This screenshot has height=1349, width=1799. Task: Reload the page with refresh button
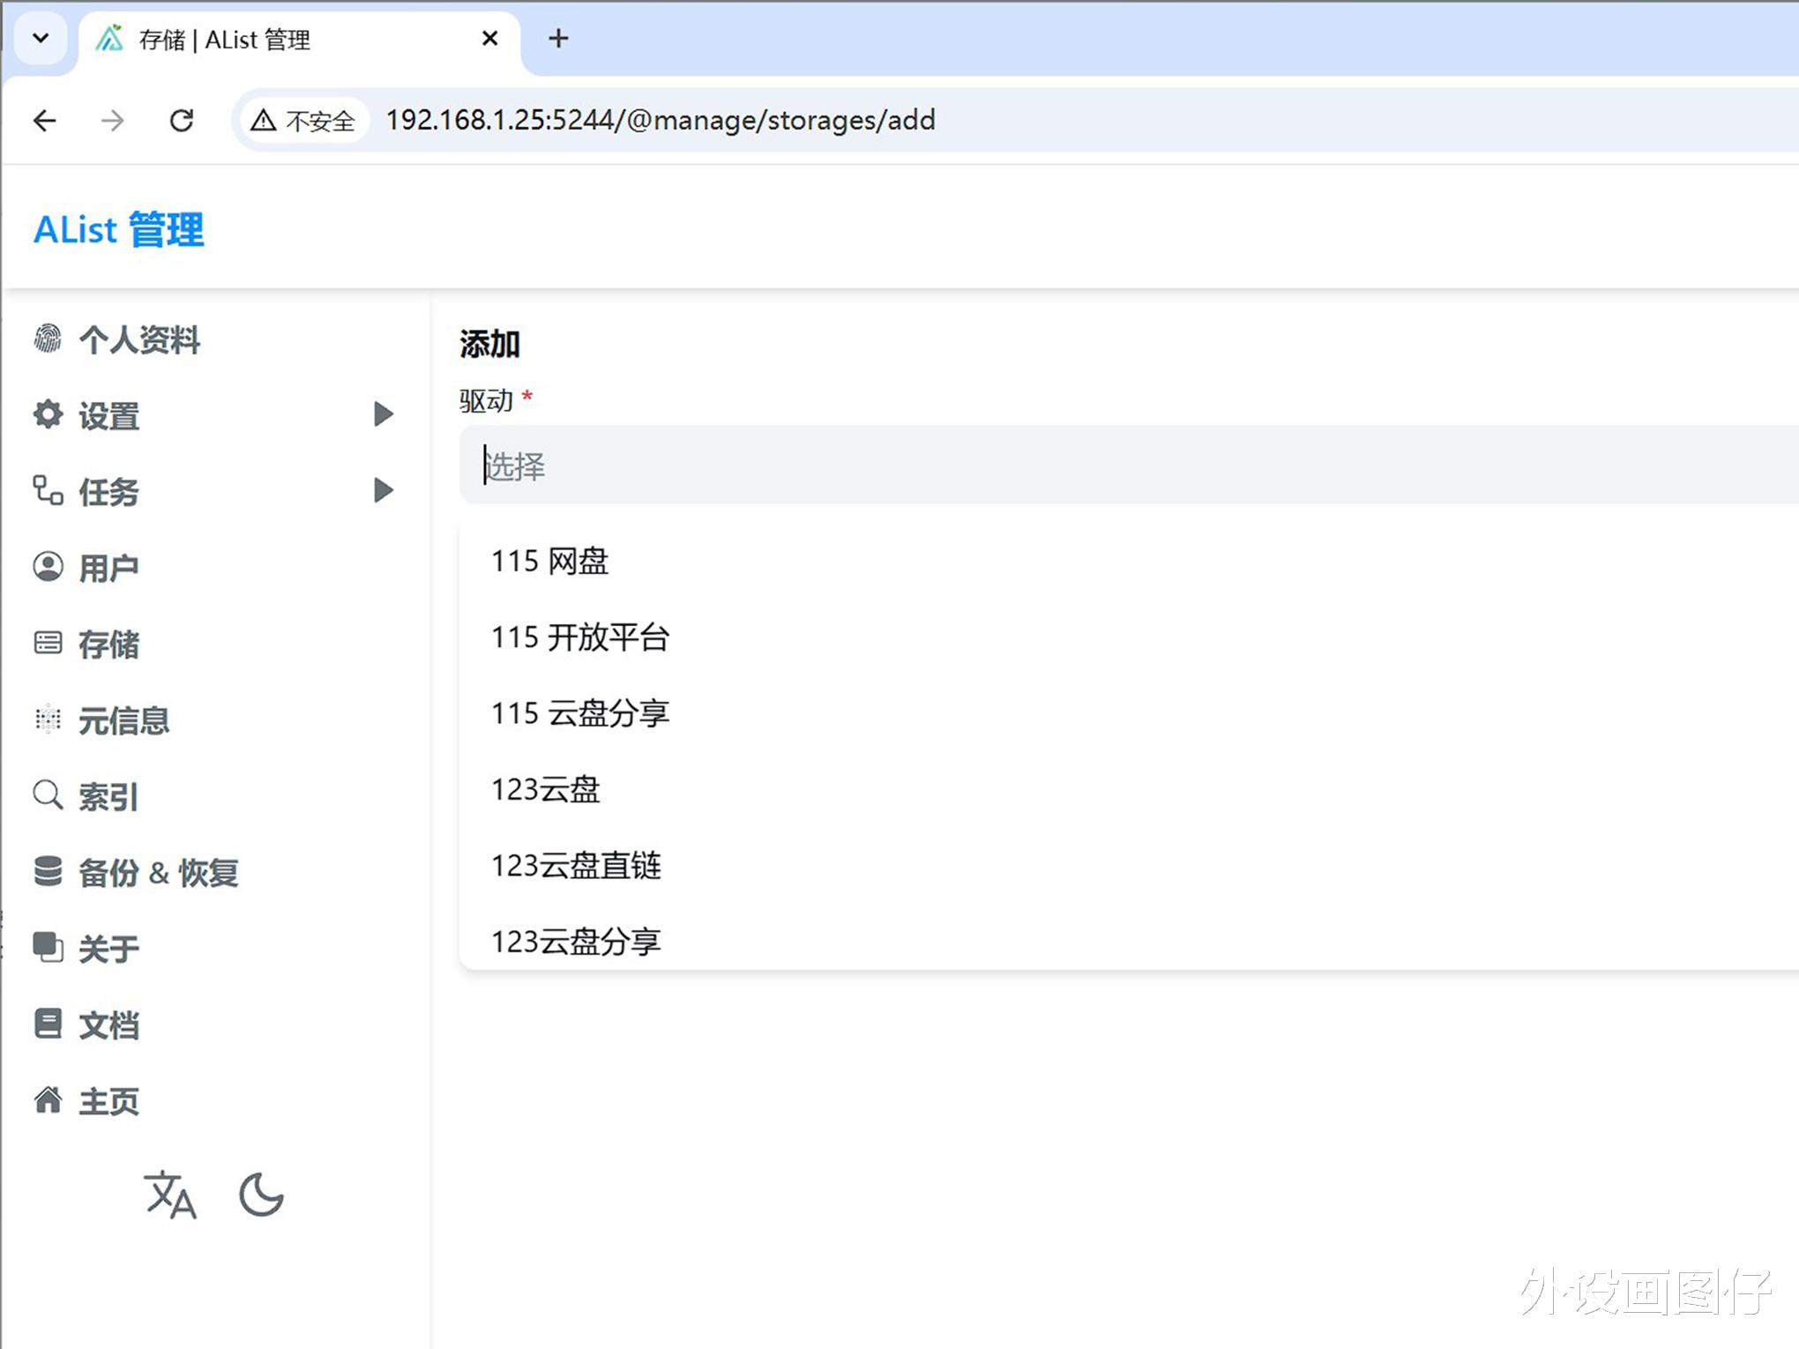click(182, 120)
